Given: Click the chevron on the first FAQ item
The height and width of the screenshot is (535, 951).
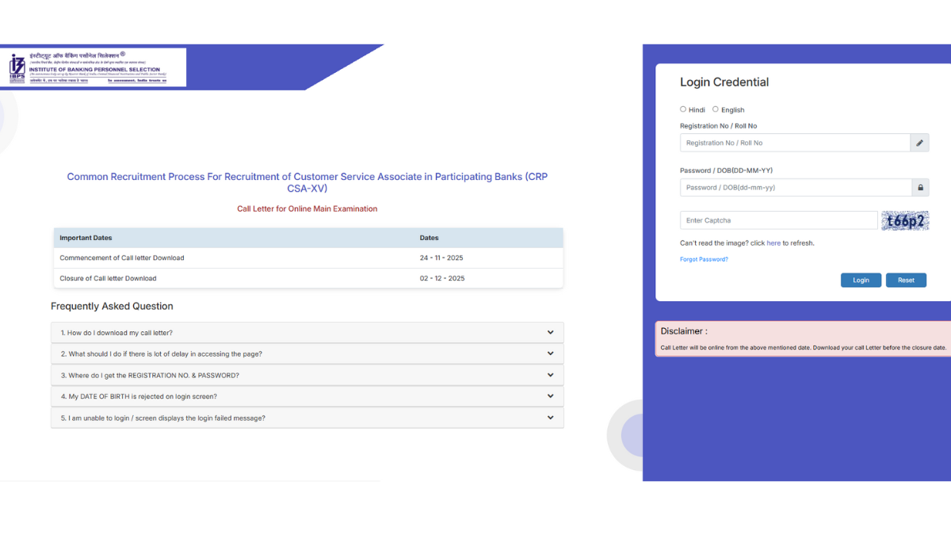Looking at the screenshot, I should 551,332.
